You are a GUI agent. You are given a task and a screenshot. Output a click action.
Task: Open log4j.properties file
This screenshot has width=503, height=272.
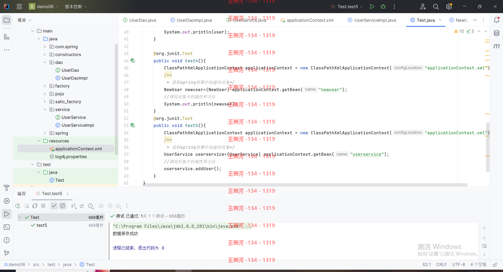[x=68, y=157]
